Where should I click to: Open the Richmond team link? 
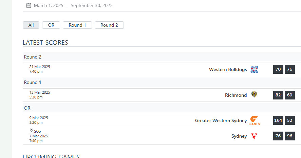click(236, 95)
